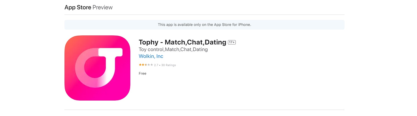
Task: Click the 30 Ratings text
Action: pos(168,65)
